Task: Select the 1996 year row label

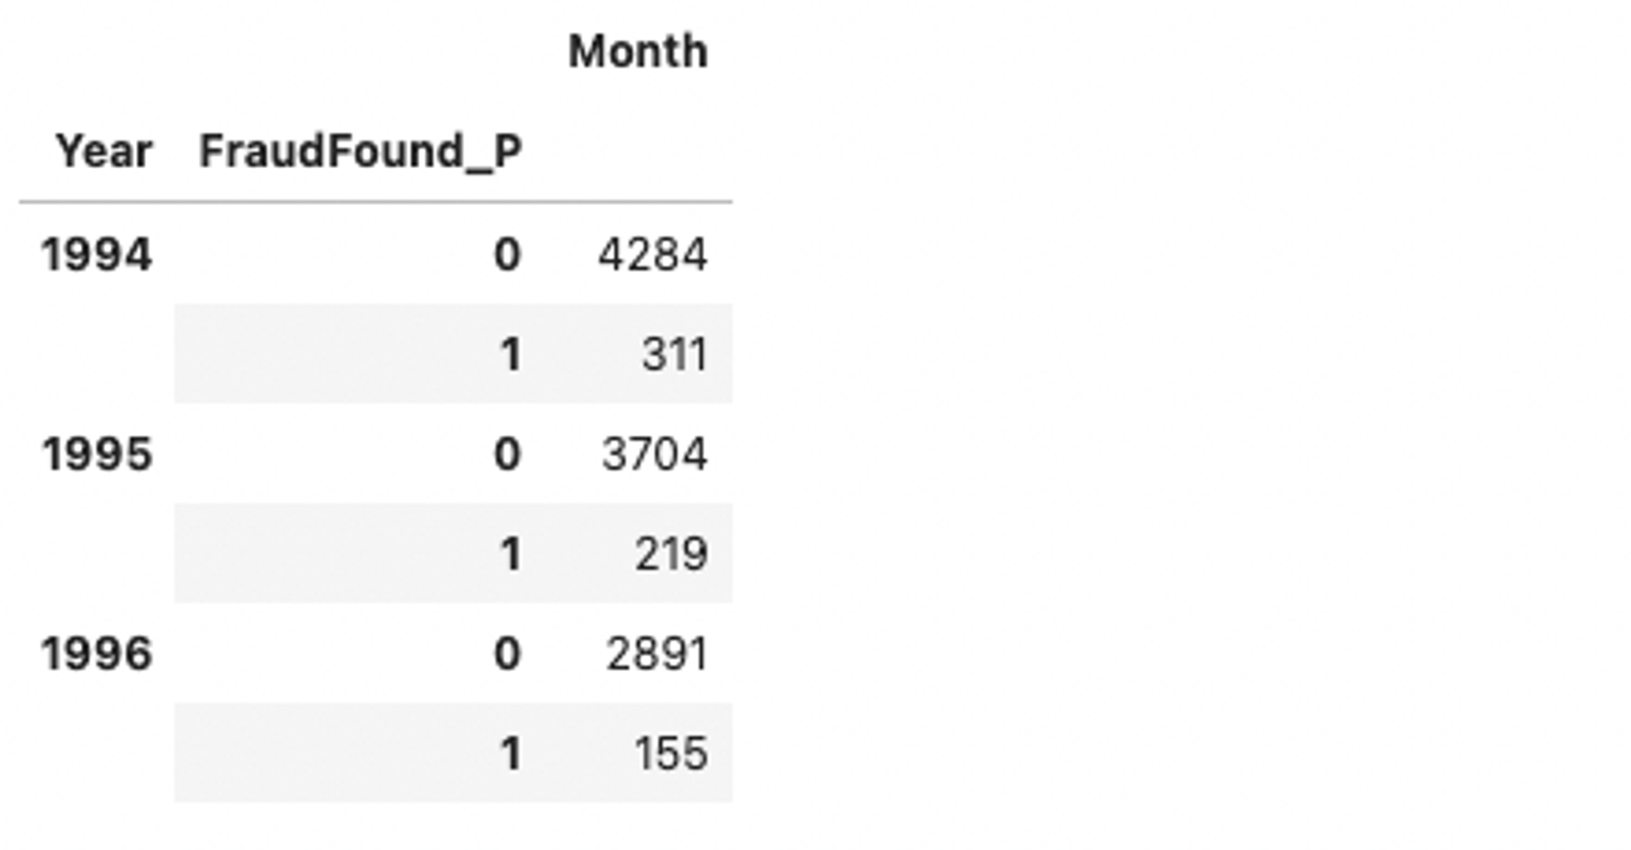Action: click(97, 654)
